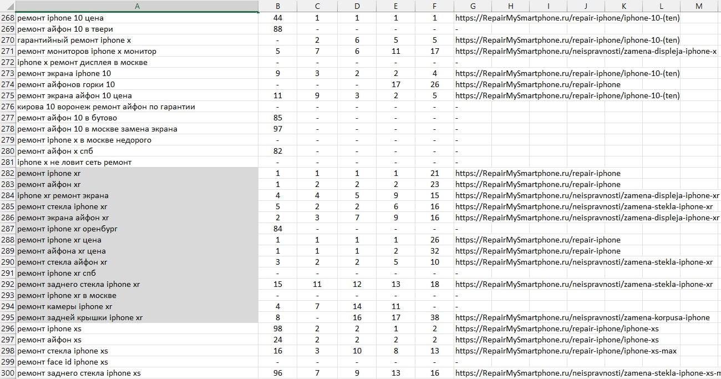Click cell 'ремонт стекла iphone xr'
The image size is (721, 379).
coord(137,206)
